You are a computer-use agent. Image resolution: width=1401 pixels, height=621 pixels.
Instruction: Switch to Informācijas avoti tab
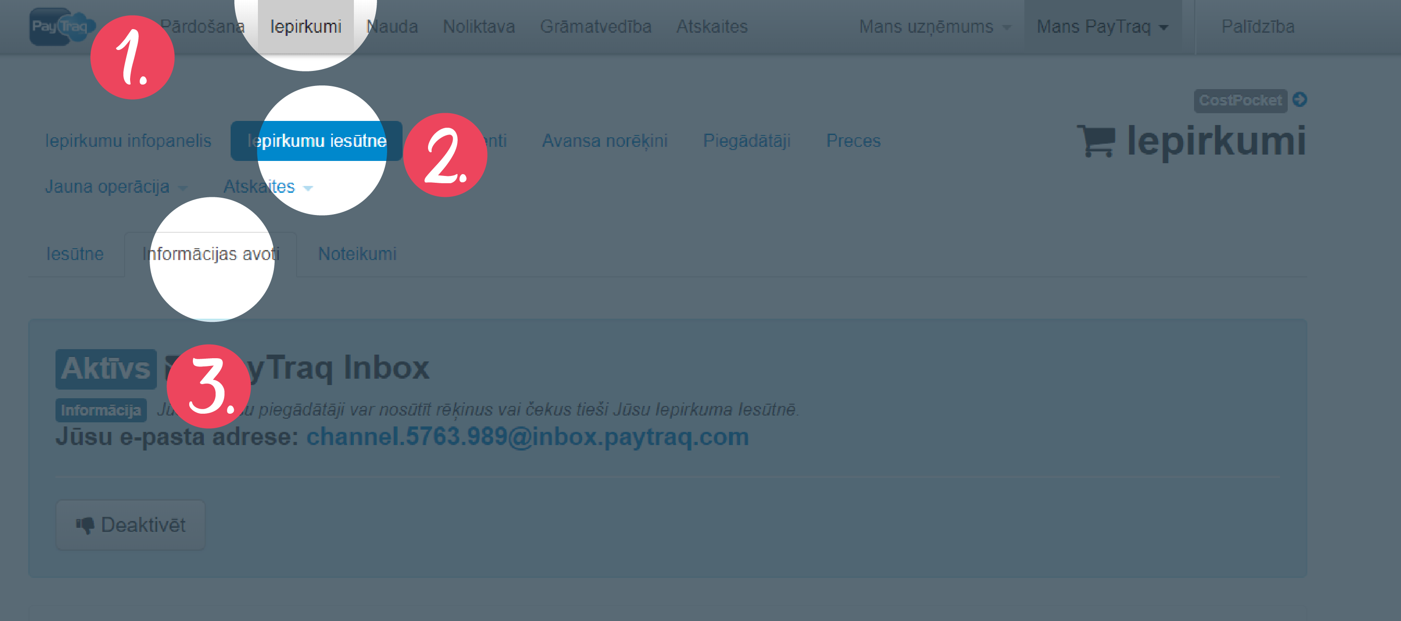click(211, 254)
